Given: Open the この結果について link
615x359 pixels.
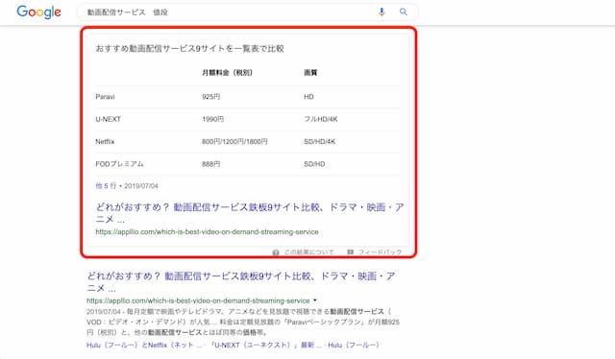Looking at the screenshot, I should (308, 252).
